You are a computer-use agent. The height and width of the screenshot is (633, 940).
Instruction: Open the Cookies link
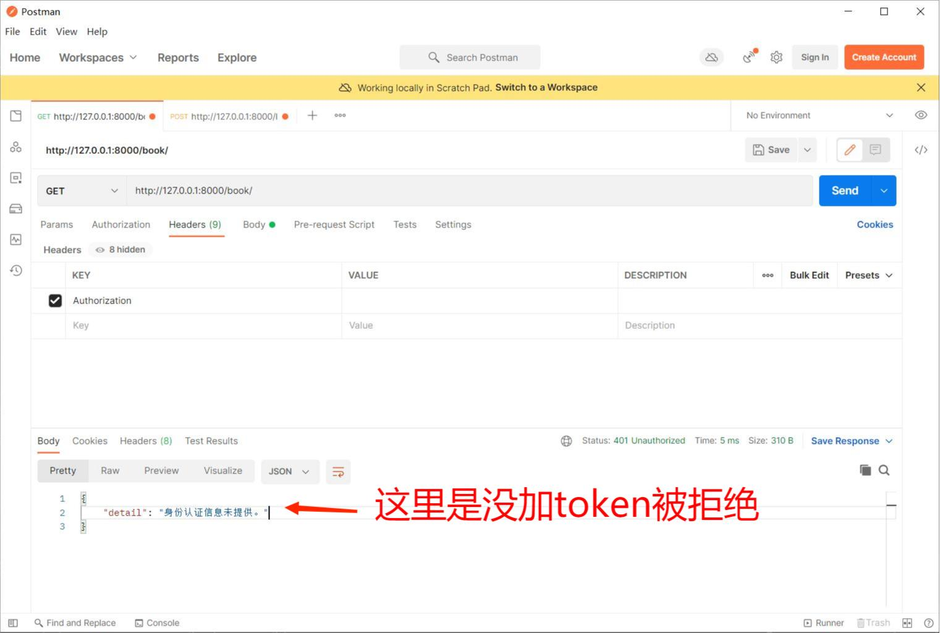pyautogui.click(x=874, y=224)
